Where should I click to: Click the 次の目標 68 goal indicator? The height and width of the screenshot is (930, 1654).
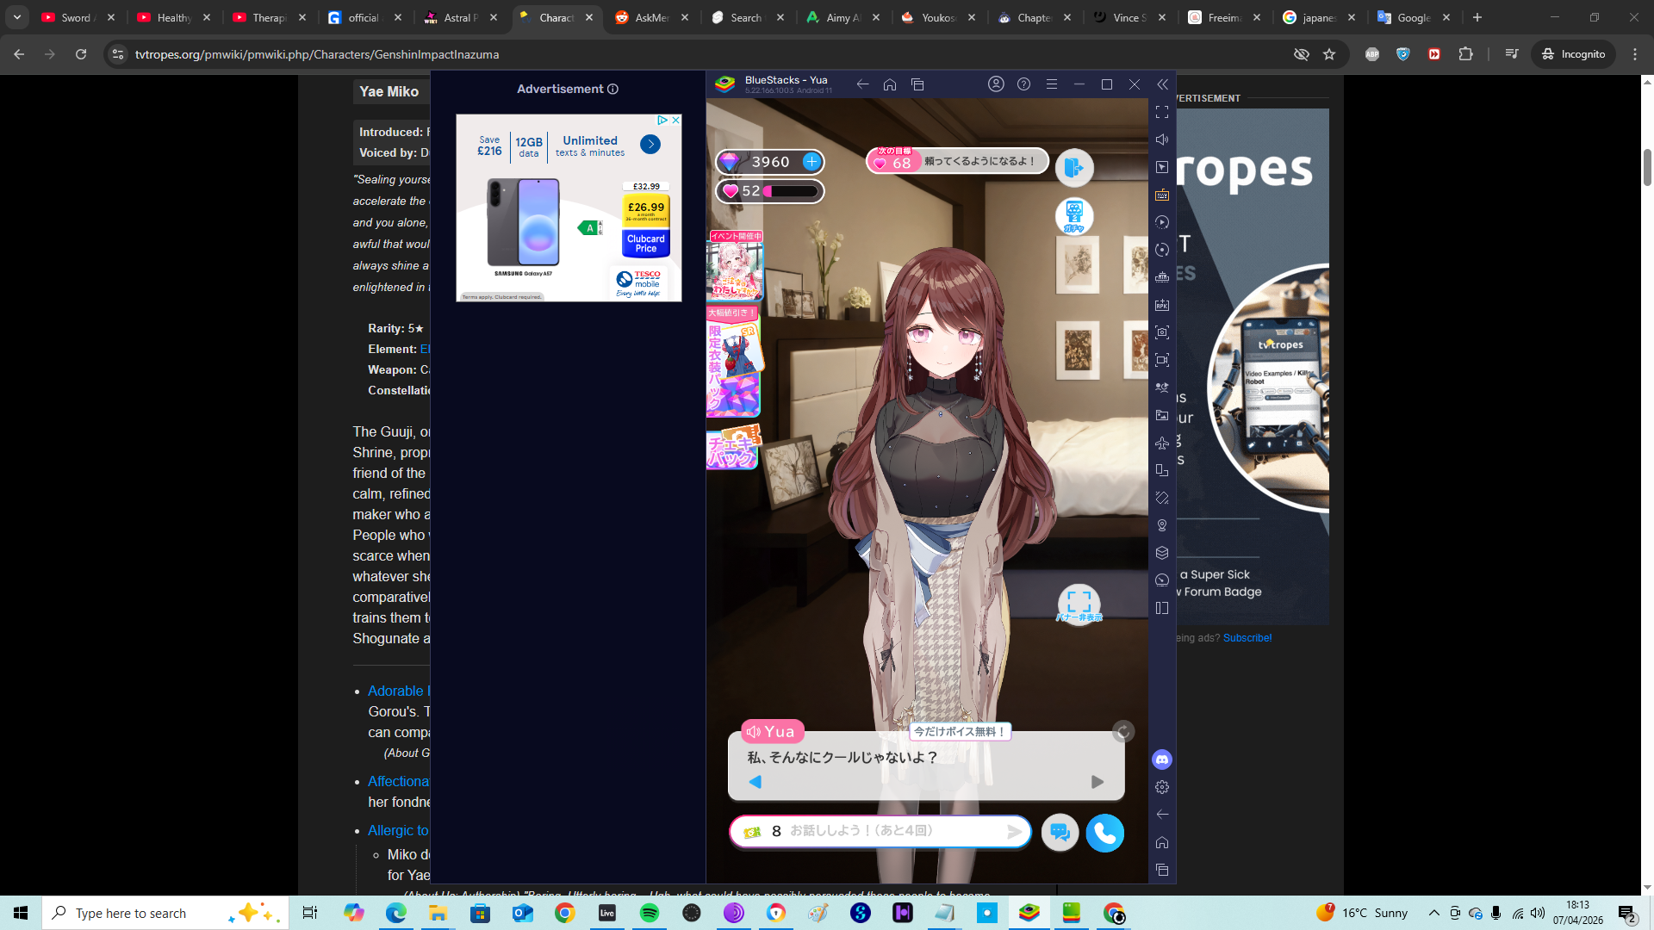coord(957,161)
